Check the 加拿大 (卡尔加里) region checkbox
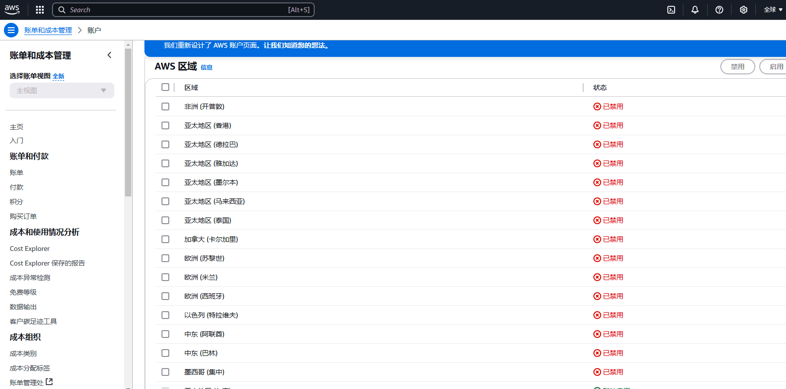The image size is (786, 389). coord(165,239)
